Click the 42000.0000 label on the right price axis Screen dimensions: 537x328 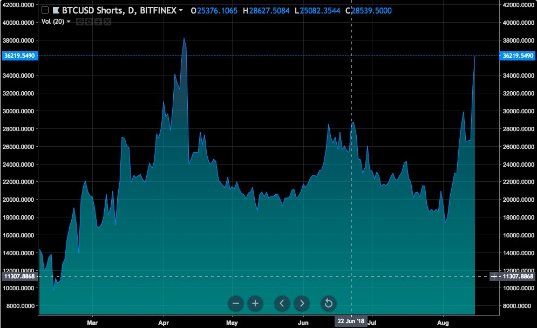519,5
